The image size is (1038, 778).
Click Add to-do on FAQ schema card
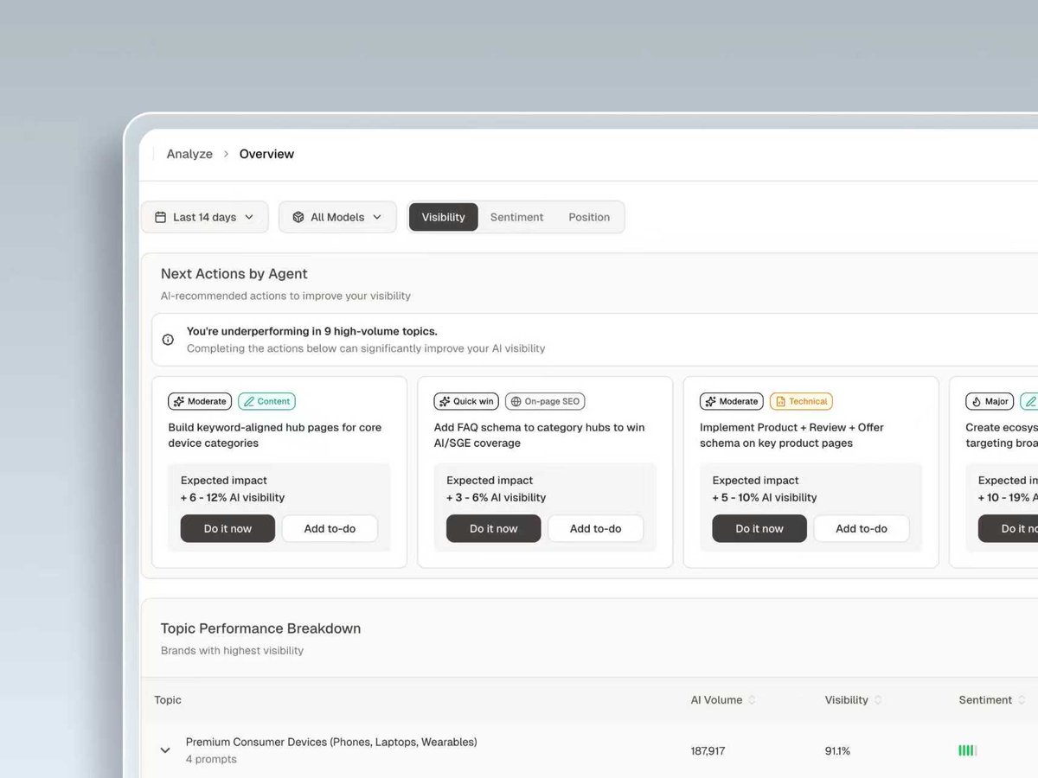pos(595,528)
